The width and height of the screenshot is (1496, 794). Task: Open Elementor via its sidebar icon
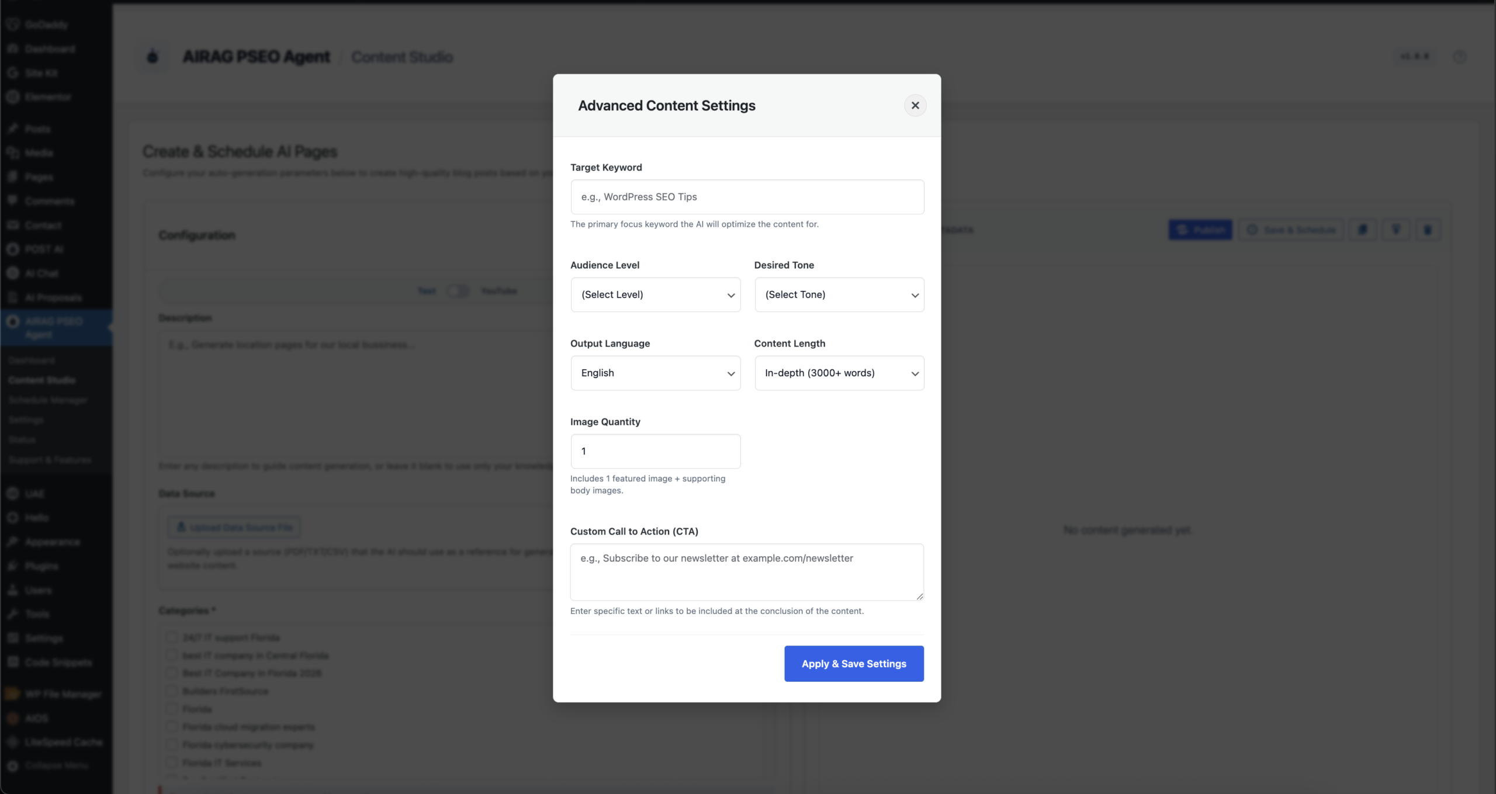tap(12, 96)
